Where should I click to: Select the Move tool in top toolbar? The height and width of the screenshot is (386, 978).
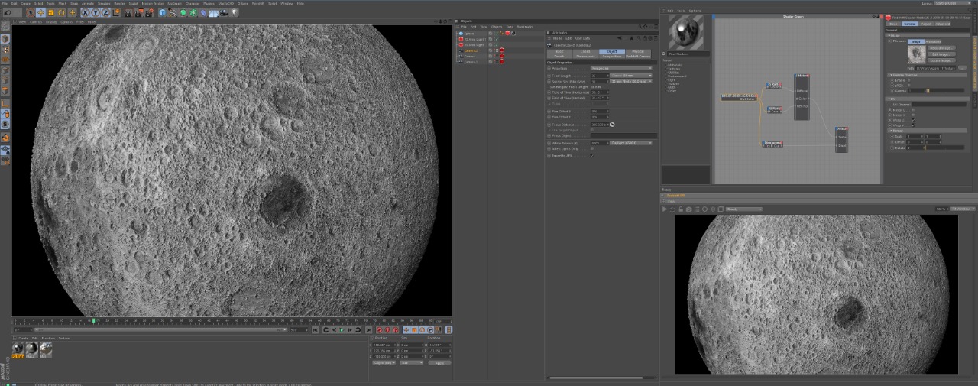tap(40, 13)
